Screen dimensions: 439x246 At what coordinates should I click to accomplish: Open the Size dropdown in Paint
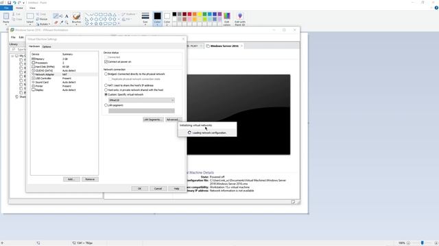145,18
